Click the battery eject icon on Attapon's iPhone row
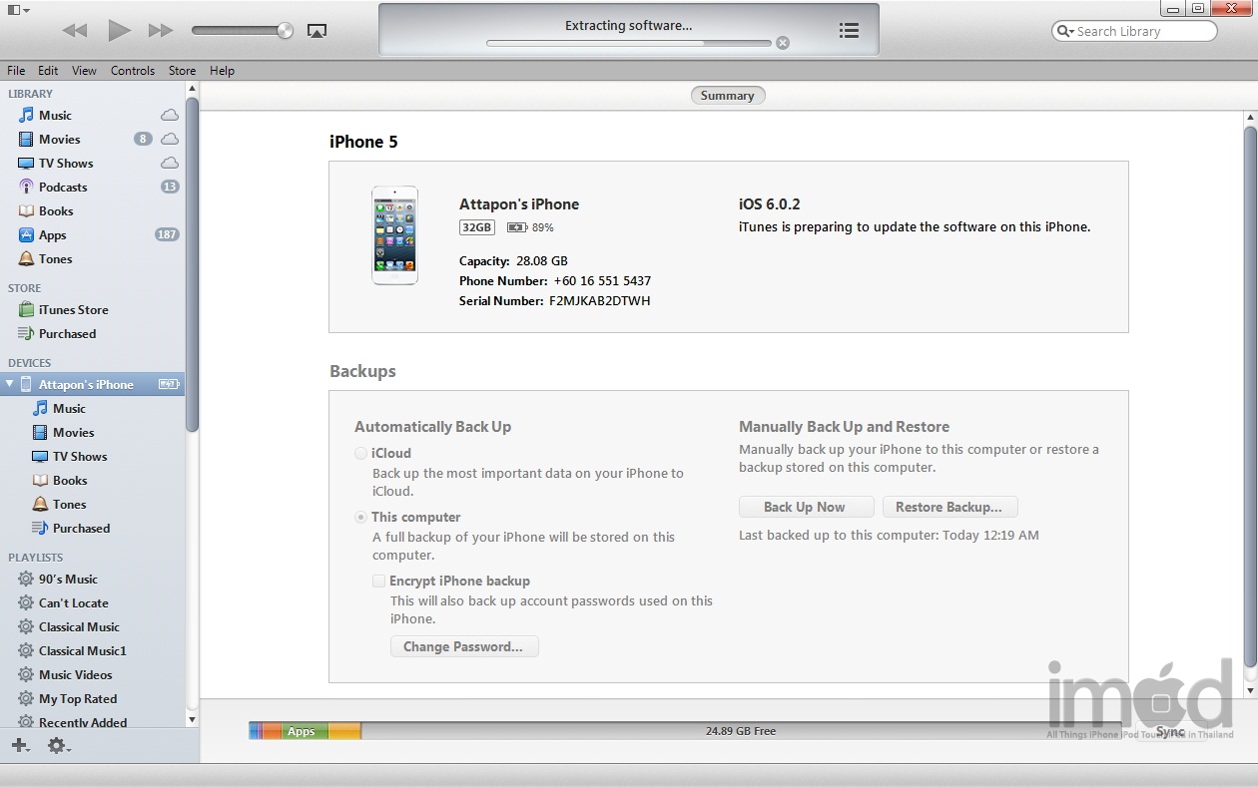Screen dimensions: 1258x787 [169, 384]
